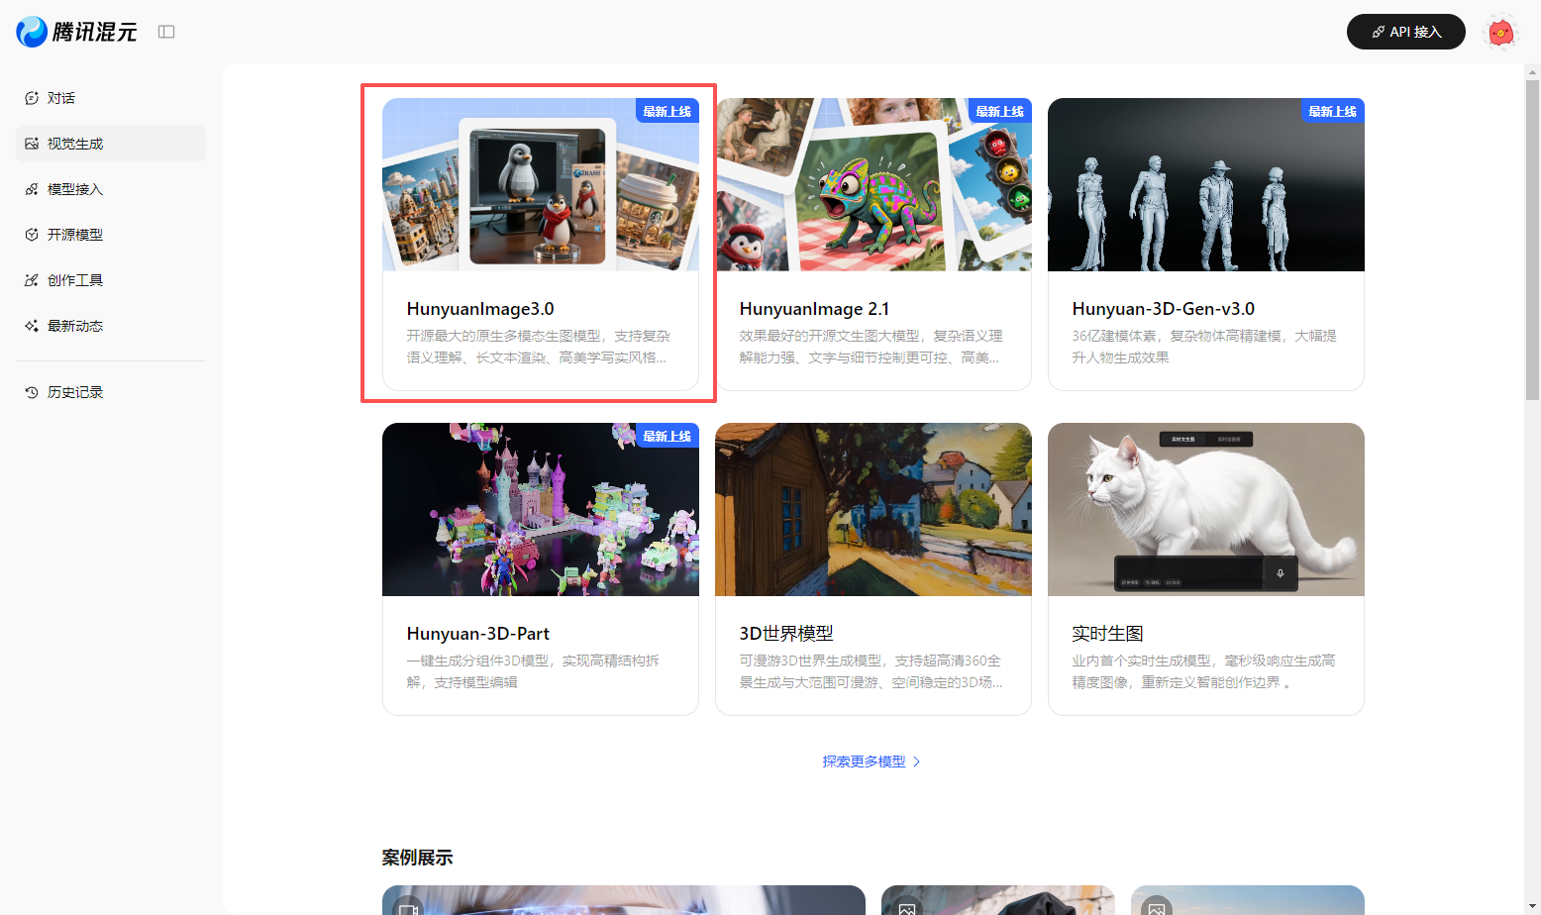Click the Hunyuan-3D-Gen-v3.0 statues thumbnail
This screenshot has width=1541, height=915.
pos(1206,184)
